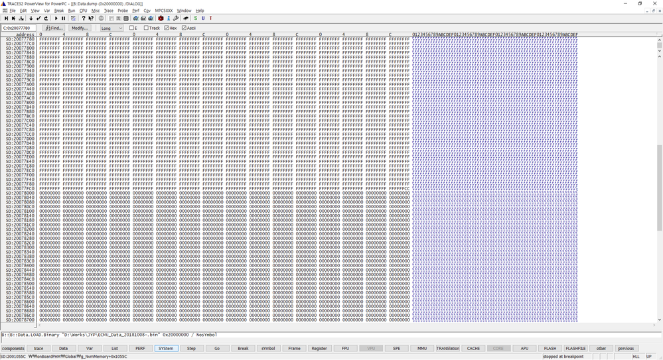663x360 pixels.
Task: Click the dark grey memory chip toolbar icon
Action: pyautogui.click(x=126, y=18)
